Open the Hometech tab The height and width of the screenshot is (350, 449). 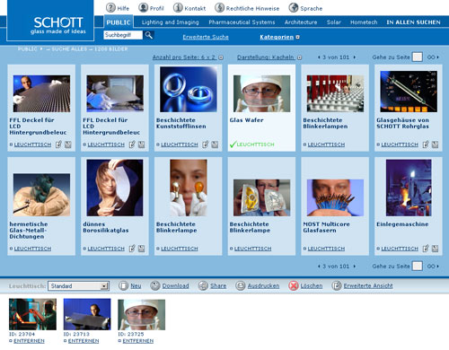(364, 22)
